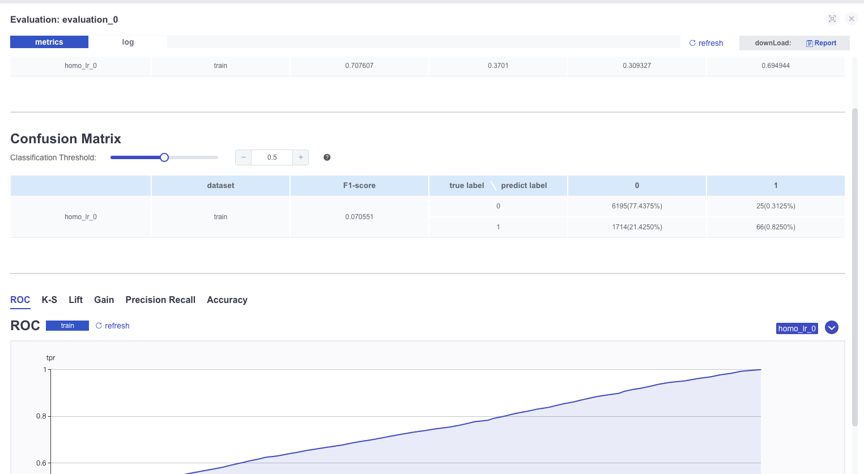Increase threshold with plus button

click(x=301, y=157)
